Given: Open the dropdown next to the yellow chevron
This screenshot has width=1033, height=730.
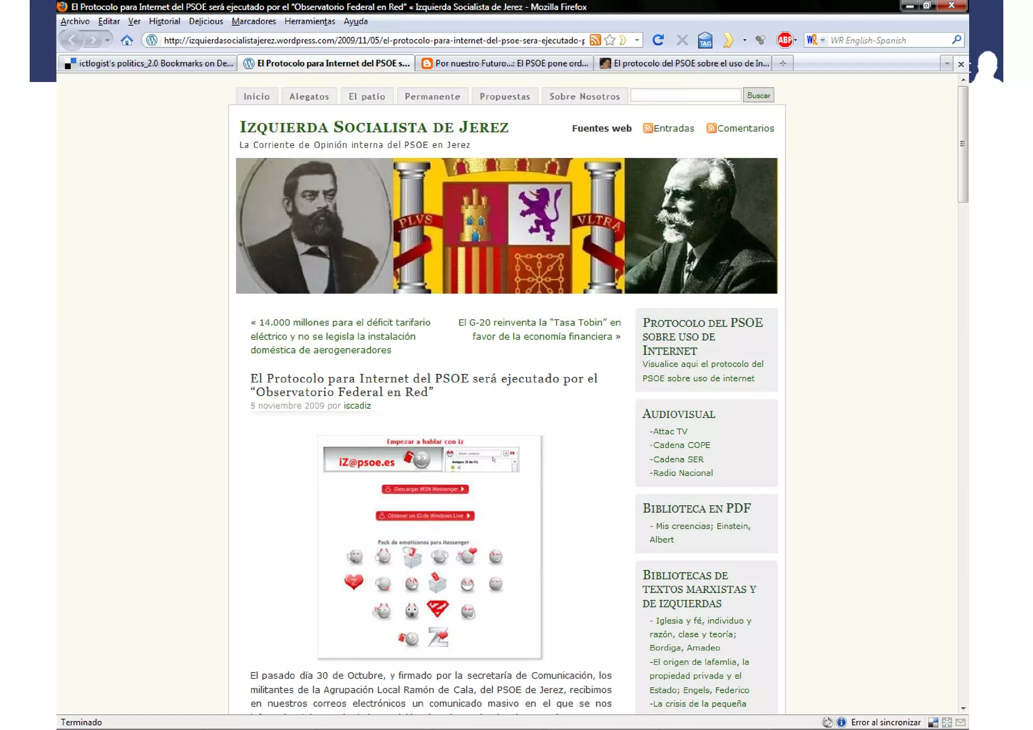Looking at the screenshot, I should (744, 40).
